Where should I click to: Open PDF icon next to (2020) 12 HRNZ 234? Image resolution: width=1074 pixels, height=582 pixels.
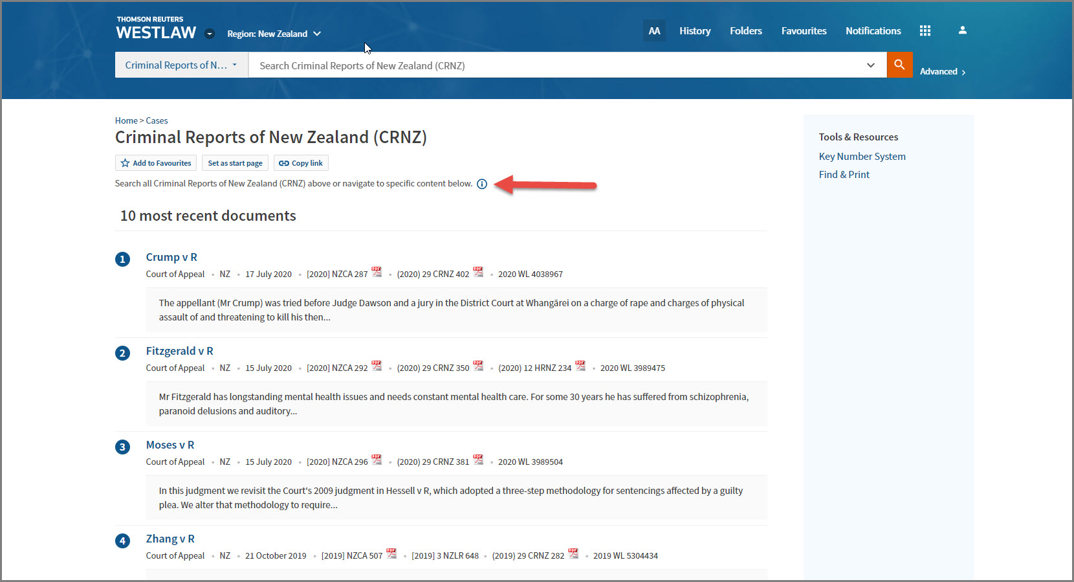580,366
